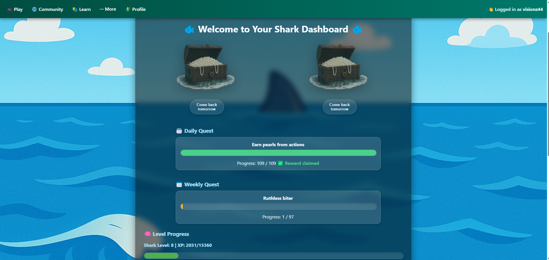
Task: Click the Daily Quest calendar icon
Action: coord(179,131)
